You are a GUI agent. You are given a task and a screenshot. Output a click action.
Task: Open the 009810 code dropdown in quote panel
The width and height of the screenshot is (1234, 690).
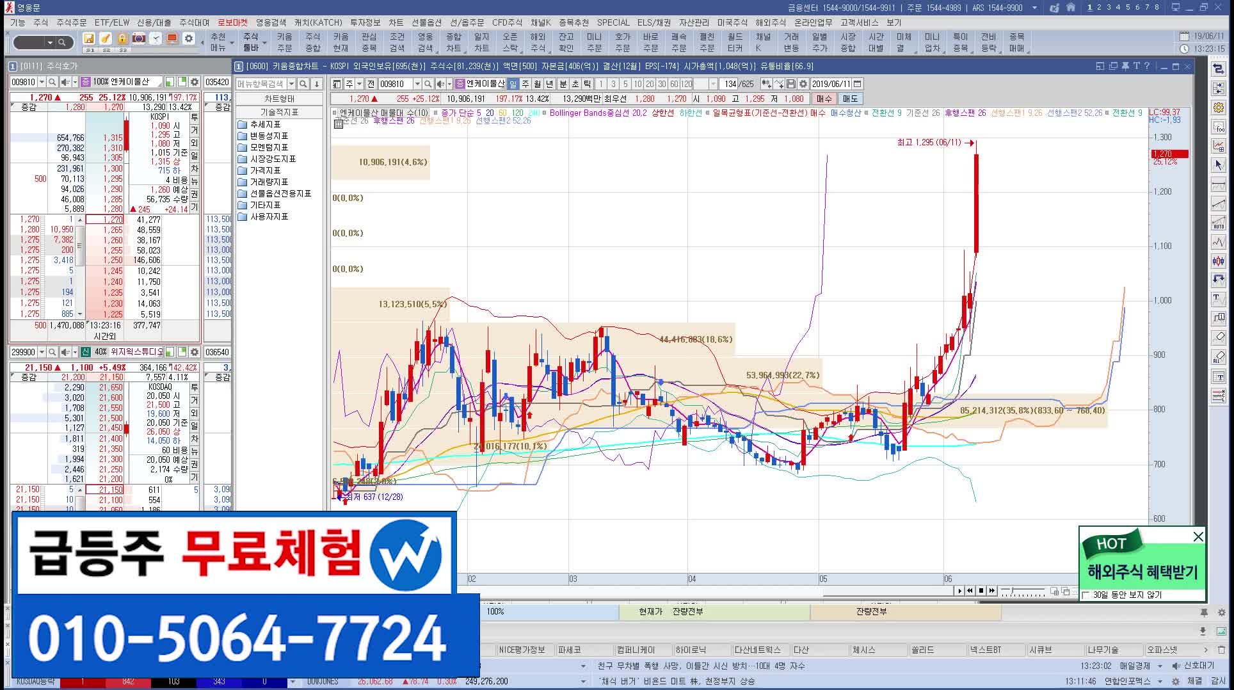42,82
